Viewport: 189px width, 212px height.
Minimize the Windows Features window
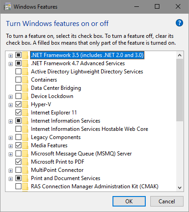(137, 7)
